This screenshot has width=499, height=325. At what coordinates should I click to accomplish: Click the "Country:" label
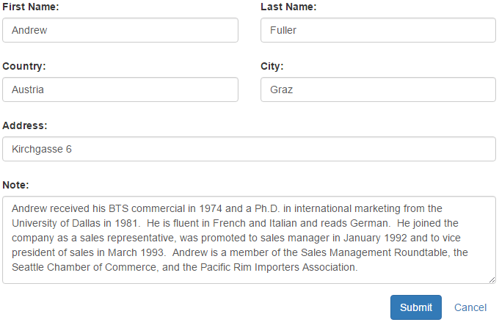pos(24,66)
